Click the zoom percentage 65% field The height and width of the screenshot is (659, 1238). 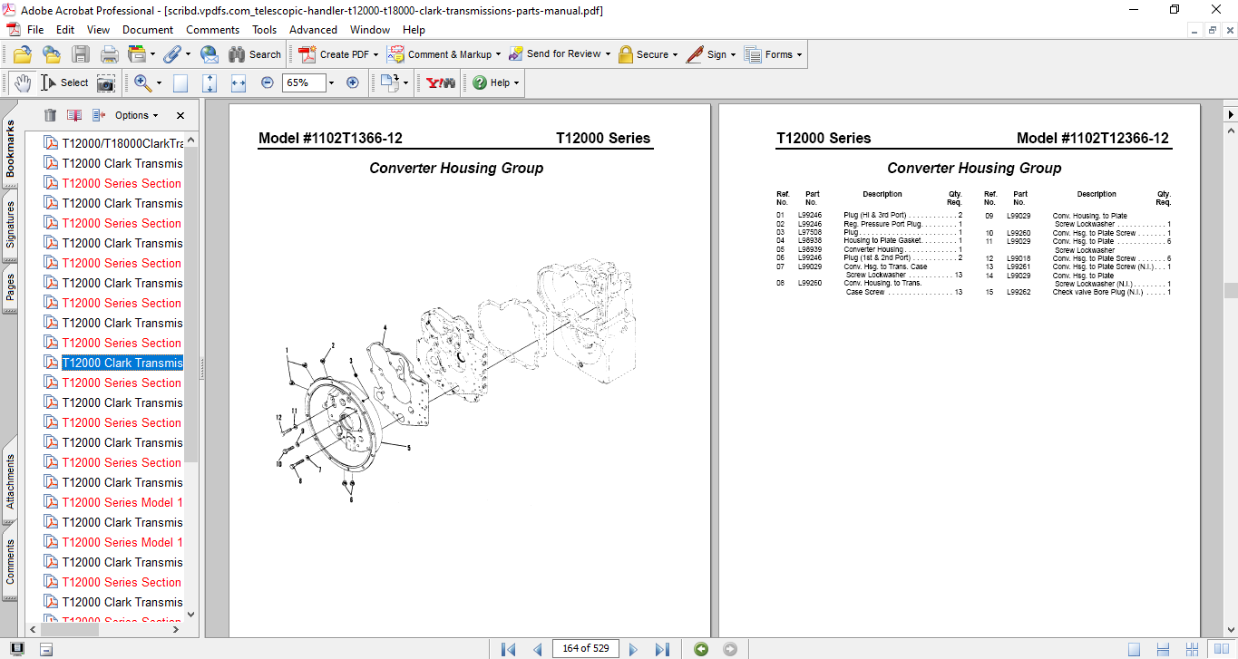tap(303, 82)
